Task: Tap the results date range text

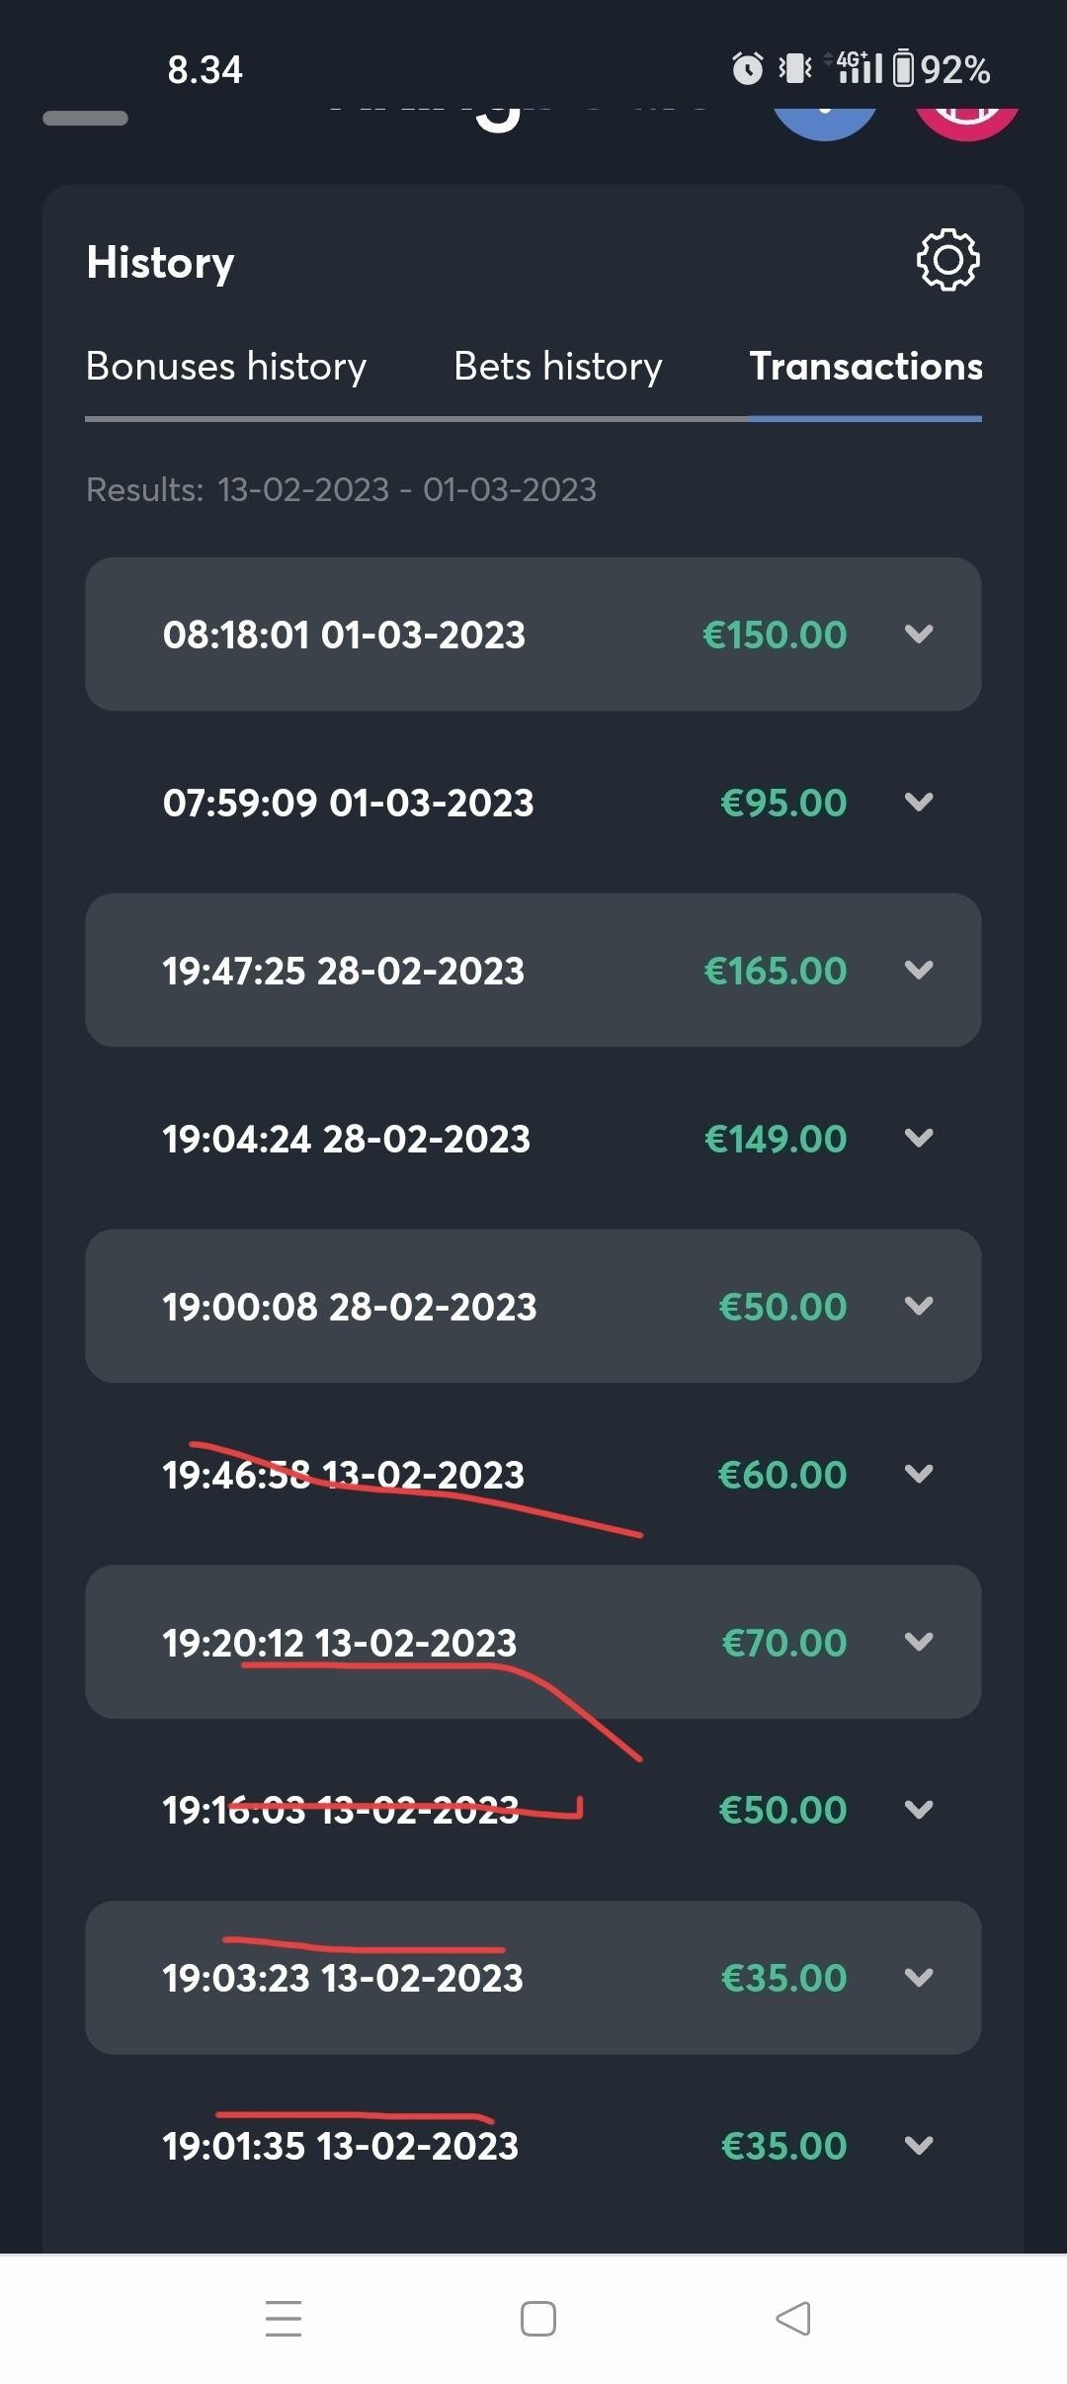Action: [341, 490]
